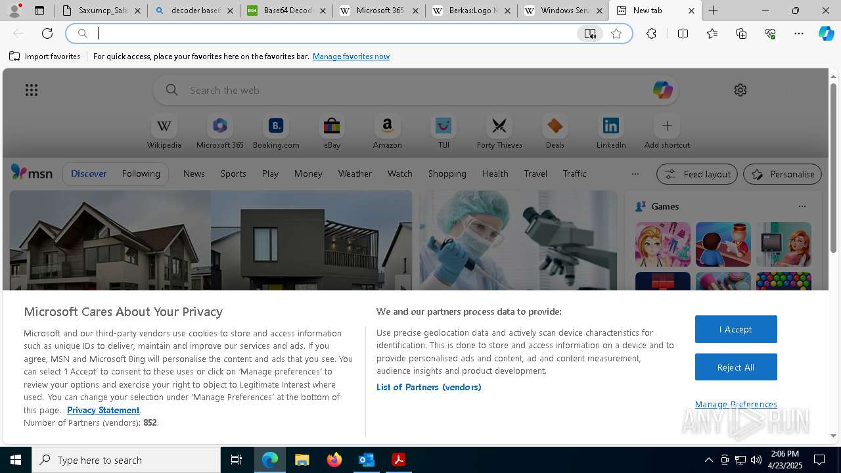Open the Privacy Statement link

[x=103, y=410]
